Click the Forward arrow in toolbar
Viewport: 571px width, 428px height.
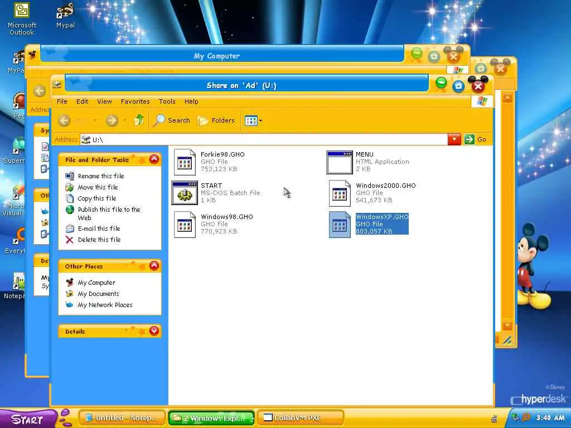tap(112, 120)
